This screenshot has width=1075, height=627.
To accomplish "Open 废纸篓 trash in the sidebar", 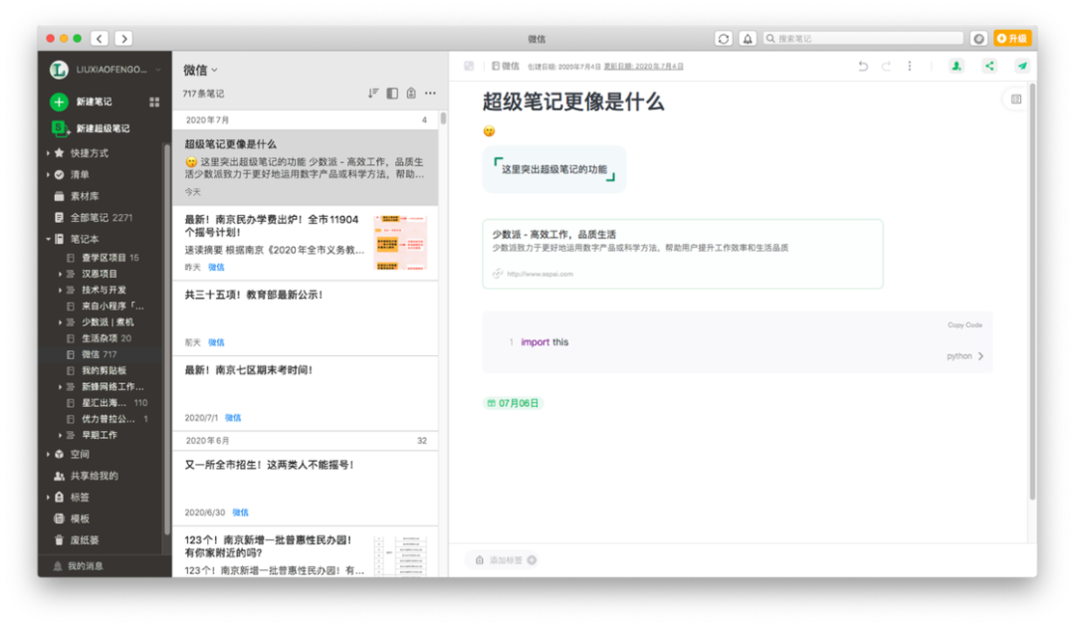I will click(84, 539).
